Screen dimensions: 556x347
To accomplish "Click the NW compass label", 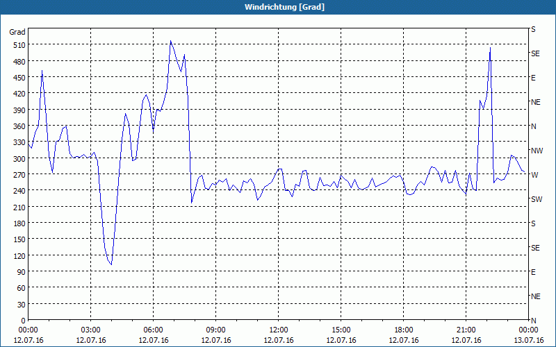I will pyautogui.click(x=537, y=151).
